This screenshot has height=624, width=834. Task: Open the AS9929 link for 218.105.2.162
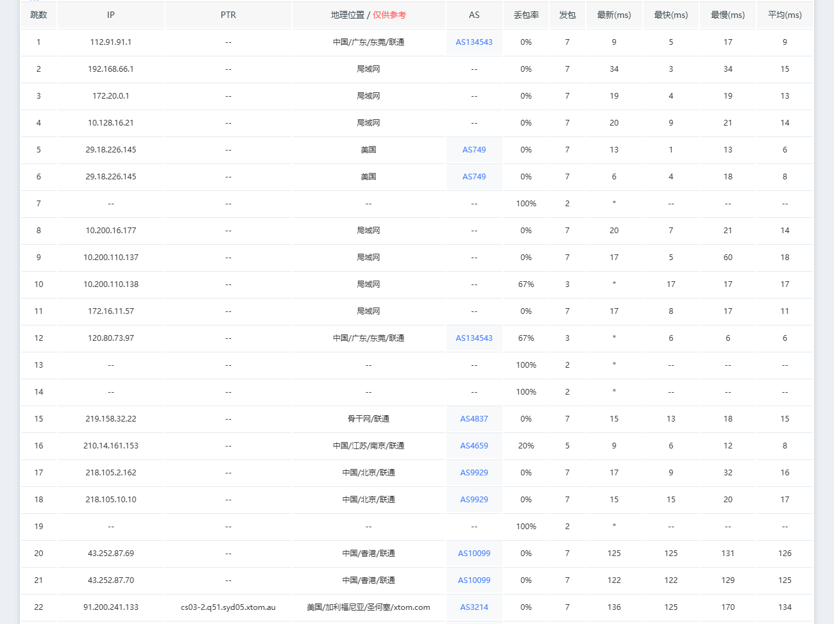pos(474,473)
